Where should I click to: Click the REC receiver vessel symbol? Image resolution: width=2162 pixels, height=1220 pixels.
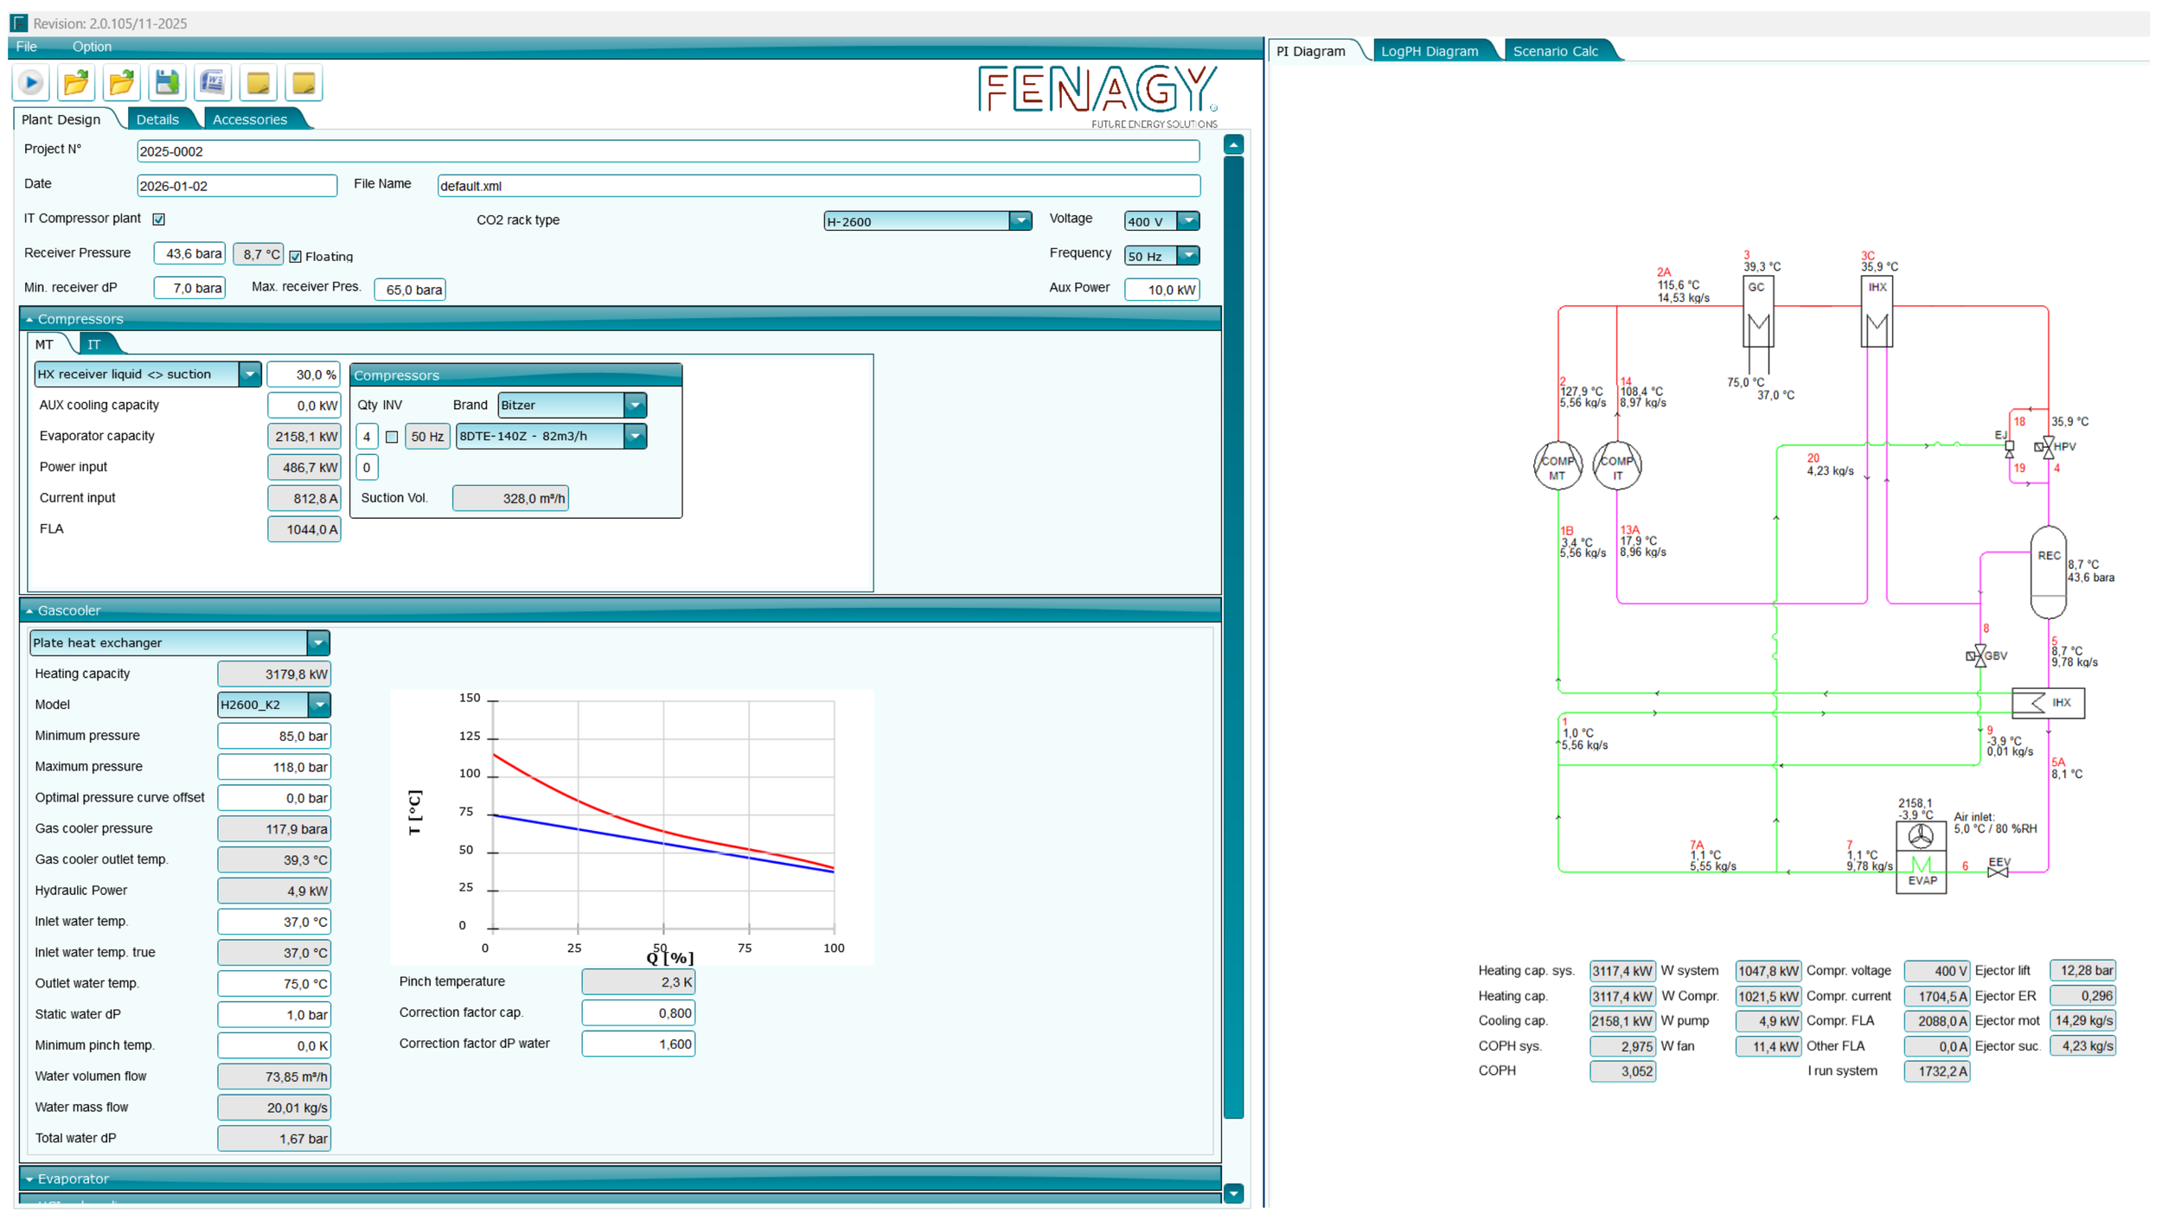click(x=2047, y=571)
